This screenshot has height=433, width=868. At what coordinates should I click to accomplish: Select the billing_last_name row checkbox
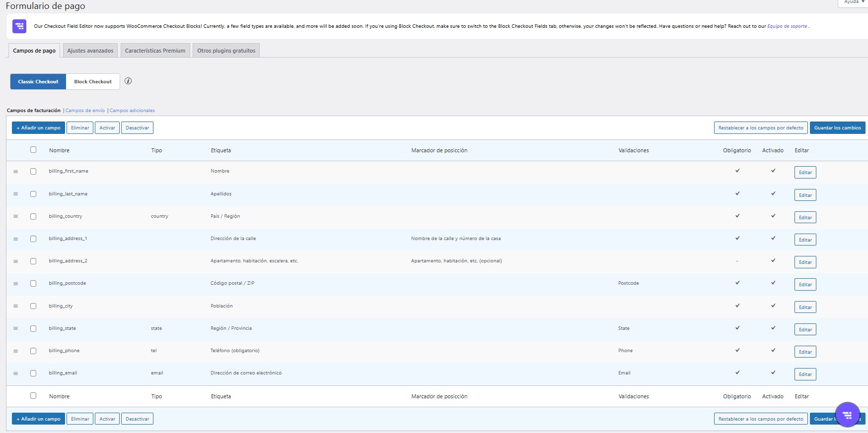pos(33,194)
